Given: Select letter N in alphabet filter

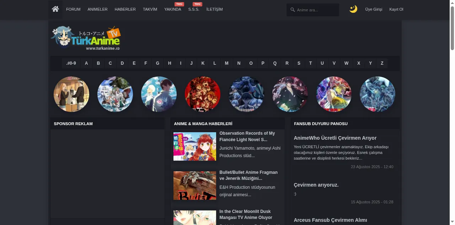Looking at the screenshot, I should click(x=239, y=63).
